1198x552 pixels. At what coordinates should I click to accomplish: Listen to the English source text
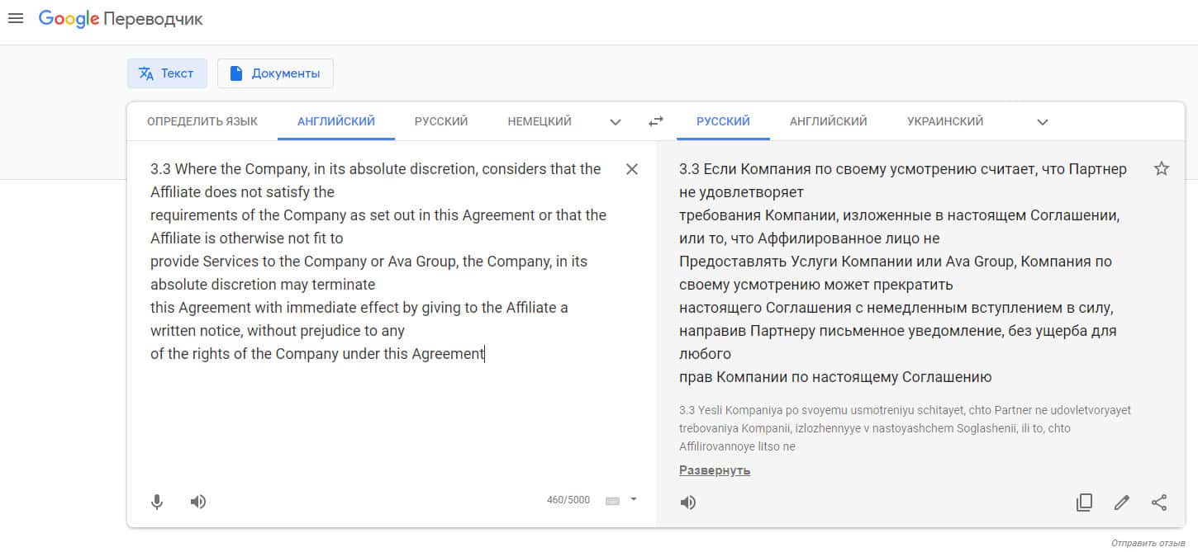(198, 502)
